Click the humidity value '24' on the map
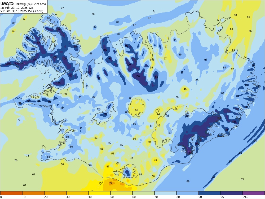 [x=111, y=183]
